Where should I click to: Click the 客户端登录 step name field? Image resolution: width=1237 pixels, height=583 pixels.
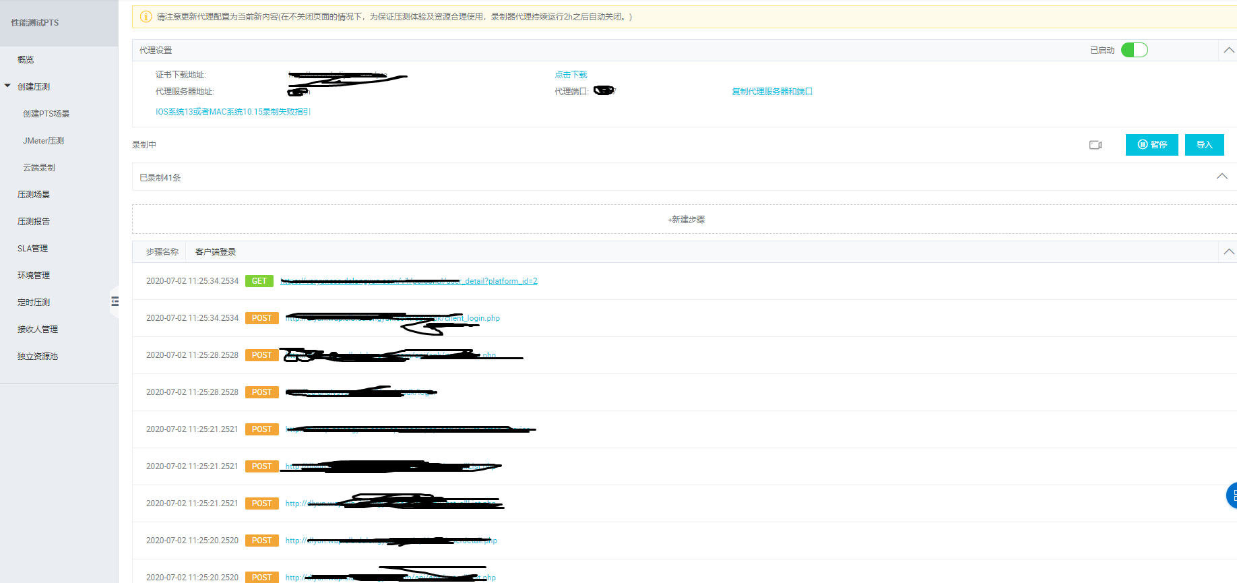[216, 252]
